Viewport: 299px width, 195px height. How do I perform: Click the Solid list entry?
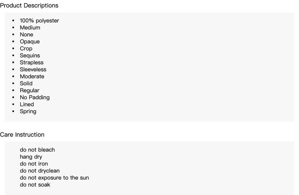pos(26,83)
